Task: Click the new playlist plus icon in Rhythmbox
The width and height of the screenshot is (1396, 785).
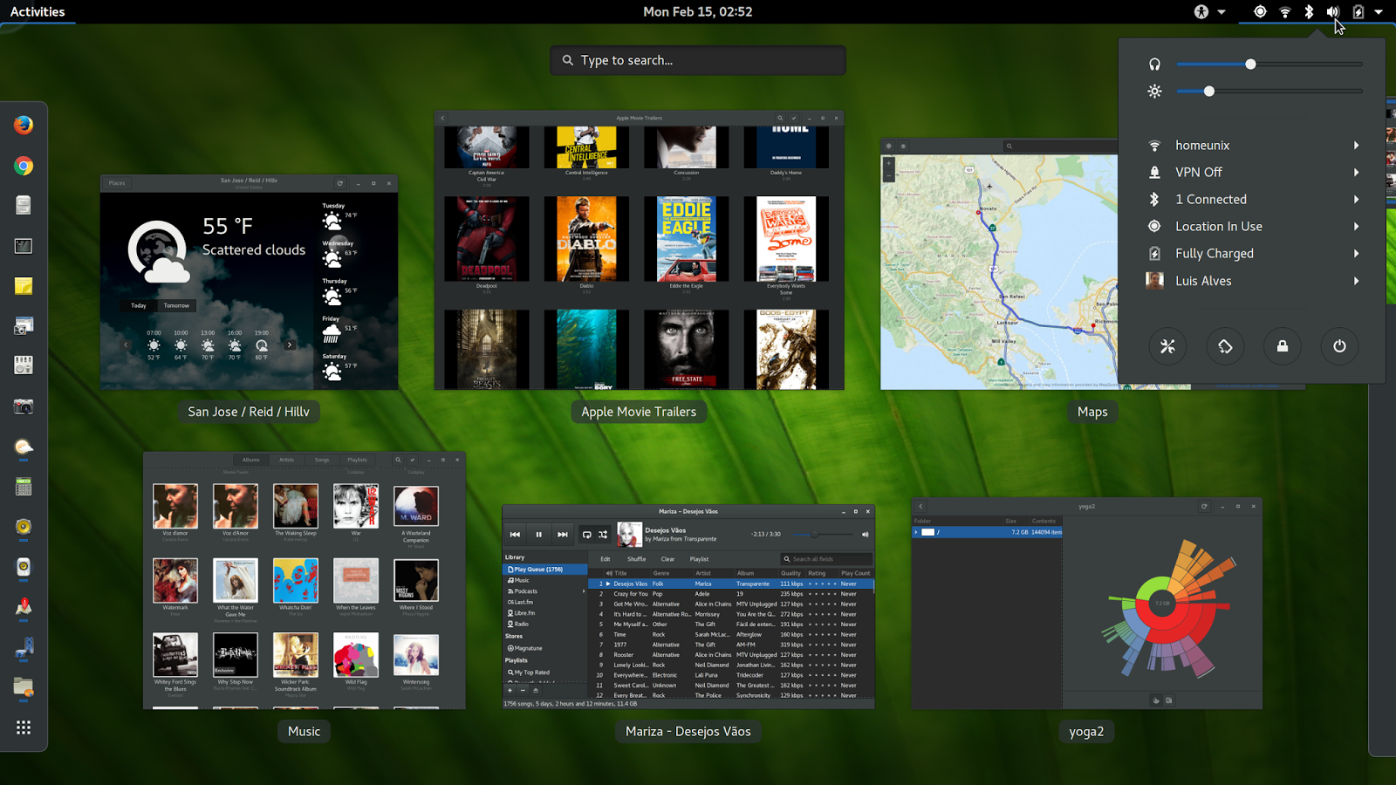Action: pos(510,691)
